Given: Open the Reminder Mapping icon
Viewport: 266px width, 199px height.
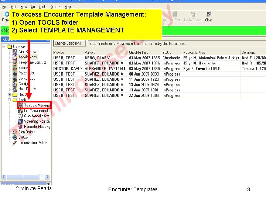Looking at the screenshot, I should pos(21,126).
